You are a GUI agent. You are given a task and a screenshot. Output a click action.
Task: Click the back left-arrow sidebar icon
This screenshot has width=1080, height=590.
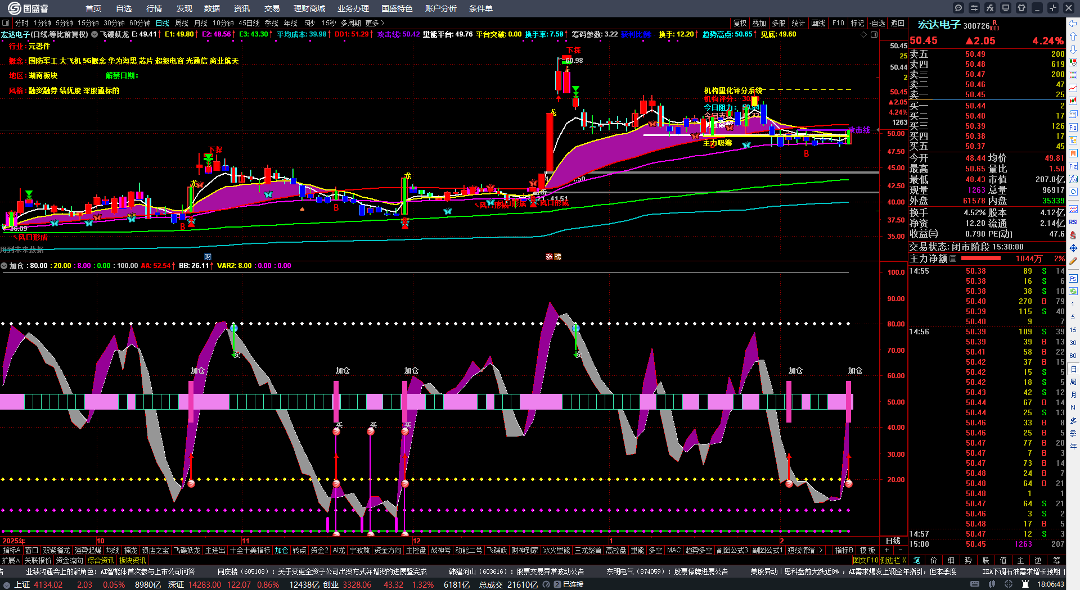[x=1073, y=24]
